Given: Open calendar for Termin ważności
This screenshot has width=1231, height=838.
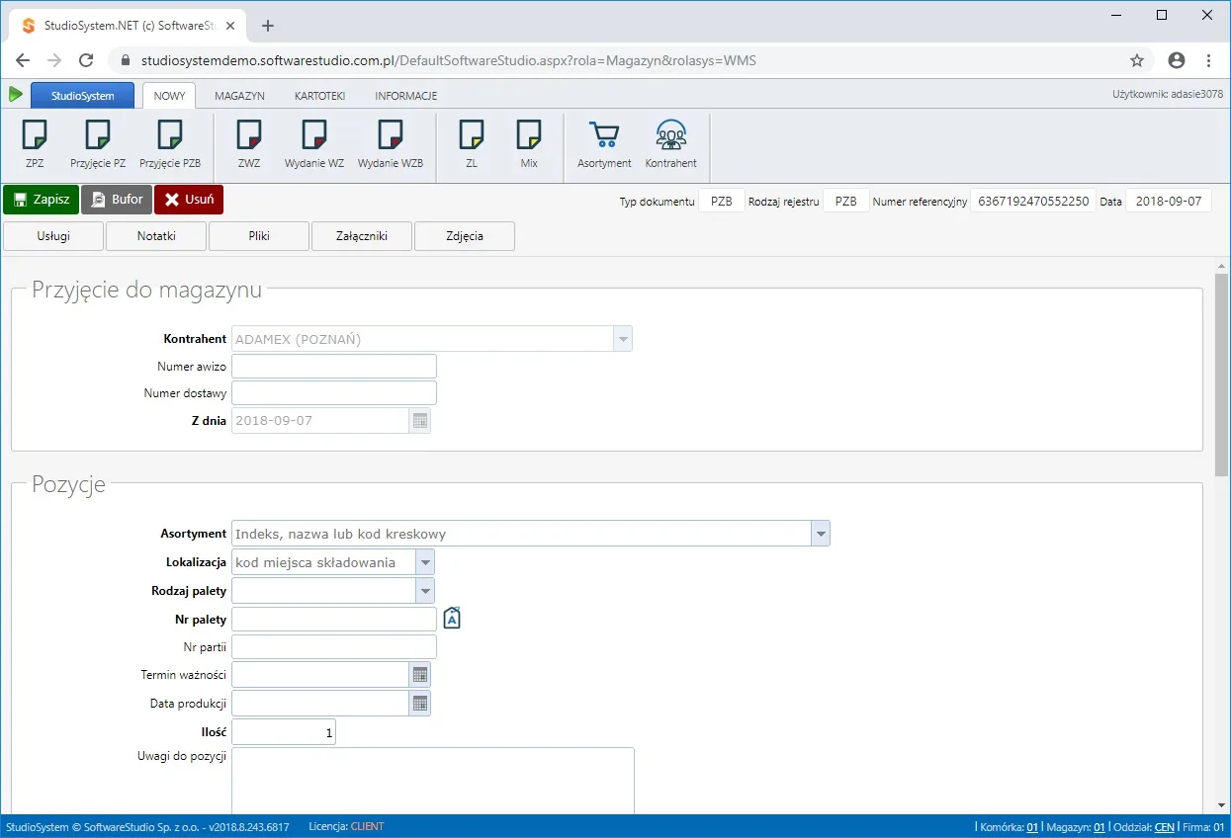Looking at the screenshot, I should pos(420,675).
